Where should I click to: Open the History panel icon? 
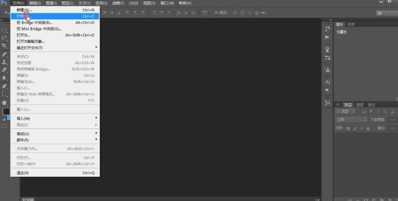coord(327,29)
